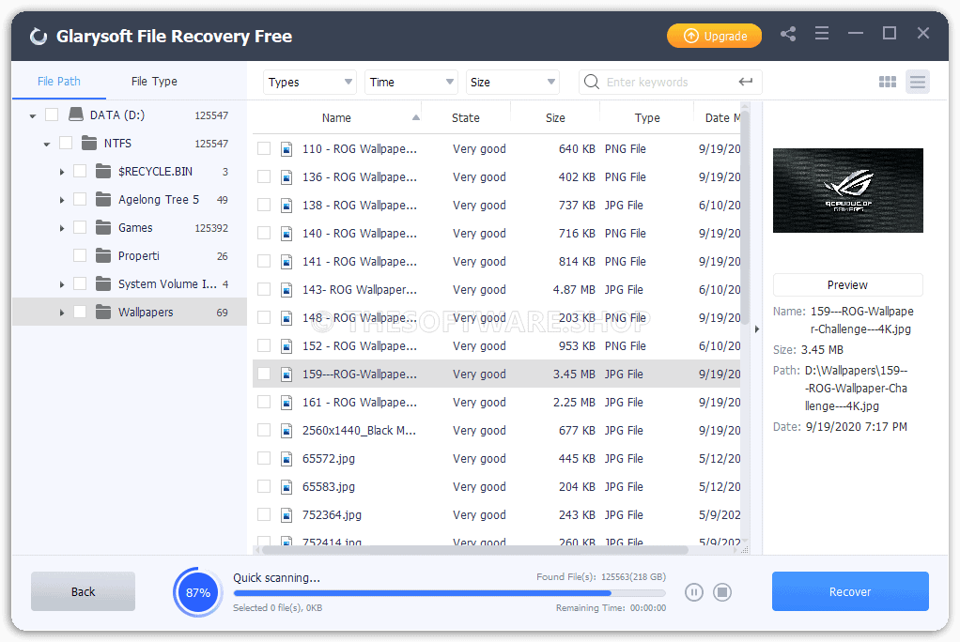Open the Time dropdown filter
960x642 pixels.
(x=410, y=82)
